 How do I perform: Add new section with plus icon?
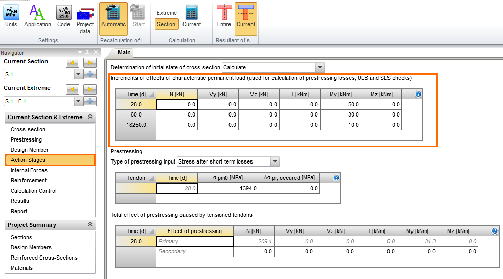[x=90, y=74]
